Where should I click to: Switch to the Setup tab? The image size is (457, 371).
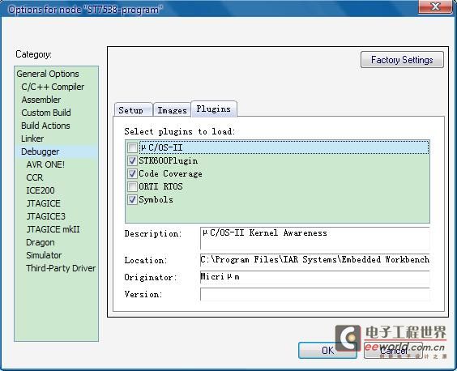[133, 110]
